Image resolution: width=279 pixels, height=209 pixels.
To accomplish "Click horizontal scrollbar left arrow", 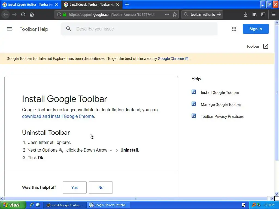I will point(2,198).
